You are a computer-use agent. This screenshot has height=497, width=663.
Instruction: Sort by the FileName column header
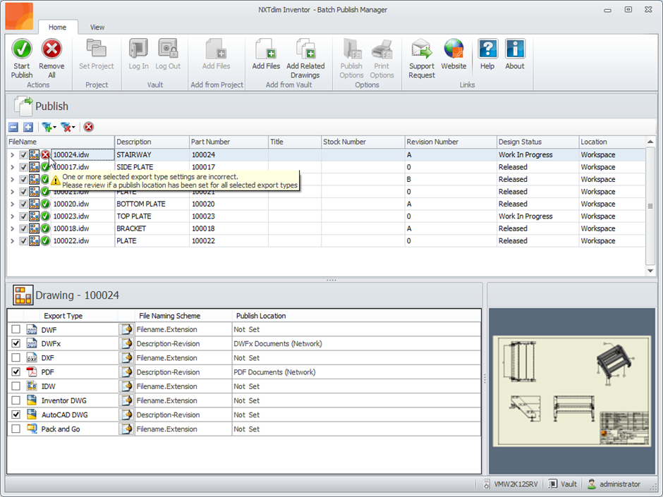click(61, 142)
